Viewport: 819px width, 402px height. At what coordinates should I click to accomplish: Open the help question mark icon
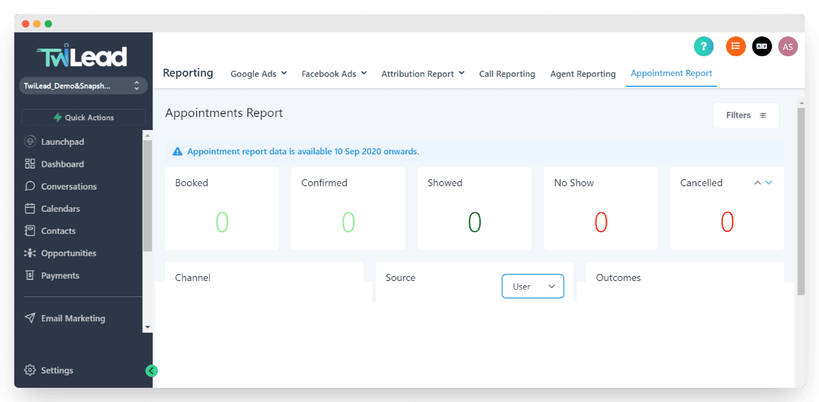point(704,47)
